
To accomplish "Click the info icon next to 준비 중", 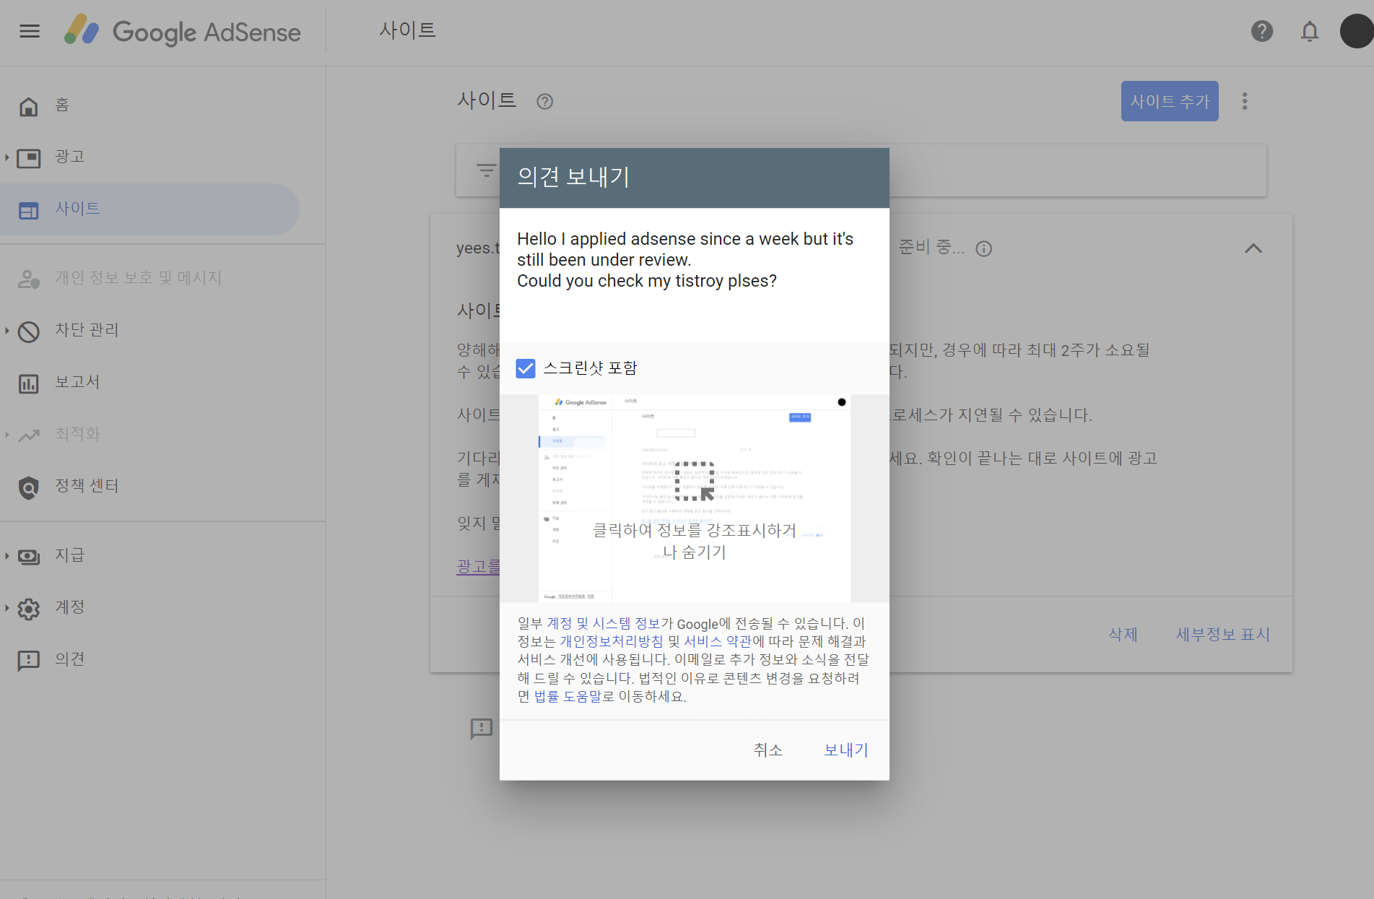I will click(x=983, y=248).
